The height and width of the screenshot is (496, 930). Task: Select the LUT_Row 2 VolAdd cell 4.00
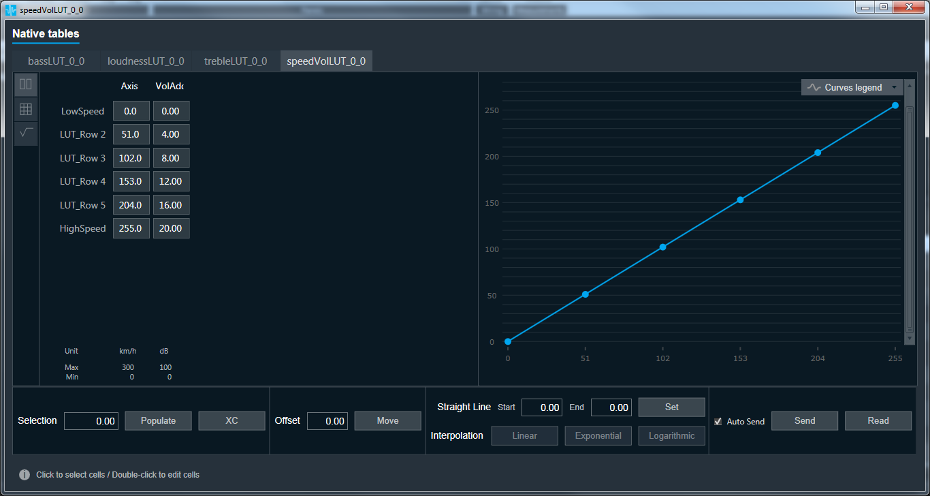tap(172, 134)
